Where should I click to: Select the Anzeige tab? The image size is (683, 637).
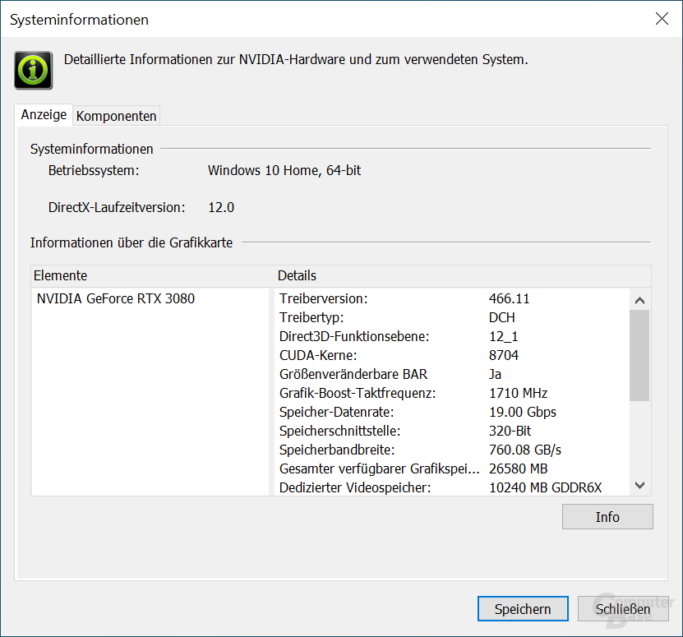(x=44, y=114)
